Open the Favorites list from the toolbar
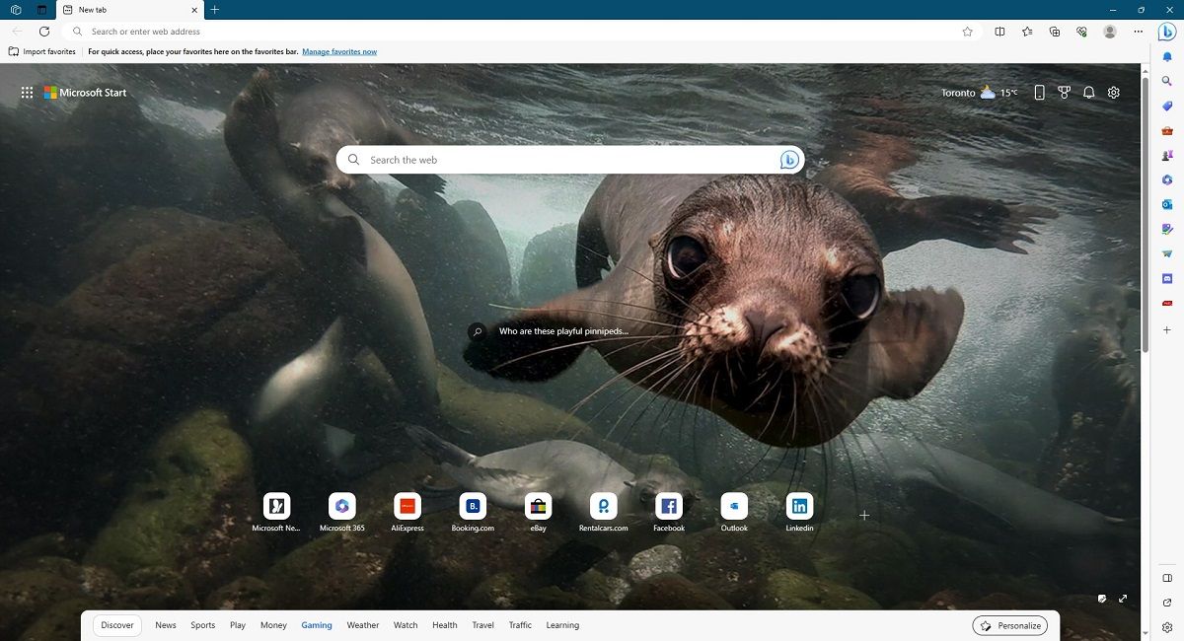The image size is (1184, 641). tap(1027, 31)
